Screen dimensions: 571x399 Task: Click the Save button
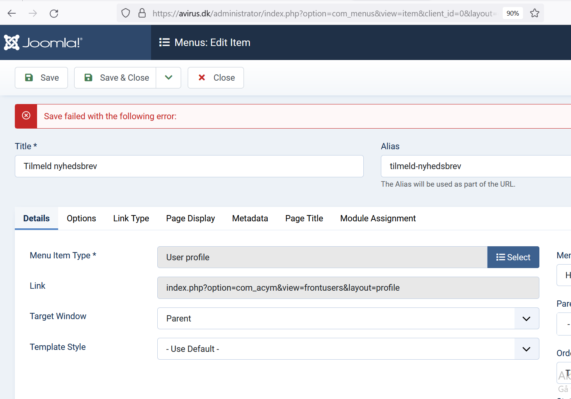(41, 78)
